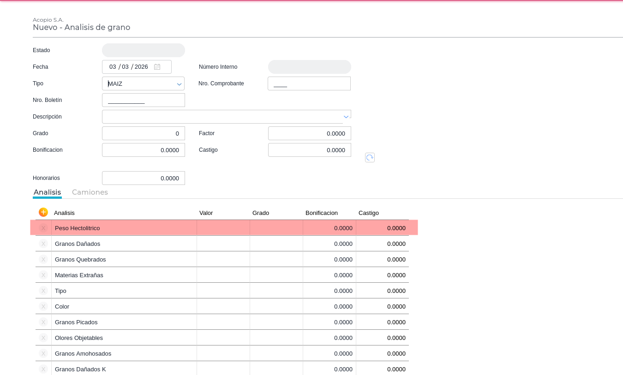The image size is (623, 375).
Task: Delete the Olores Objetables row
Action: pyautogui.click(x=43, y=338)
